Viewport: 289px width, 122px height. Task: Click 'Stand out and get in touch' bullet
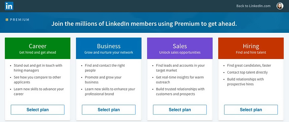click(38, 68)
